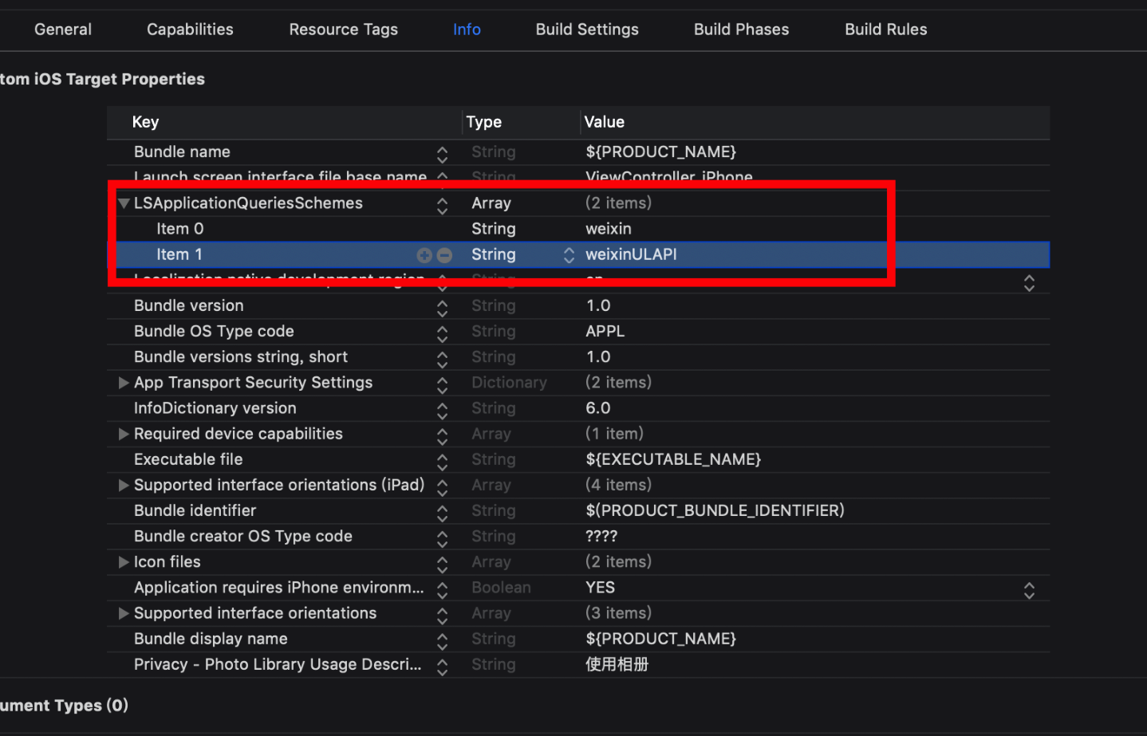Click the stepper beside Bundle name
The image size is (1147, 736).
pyautogui.click(x=442, y=153)
